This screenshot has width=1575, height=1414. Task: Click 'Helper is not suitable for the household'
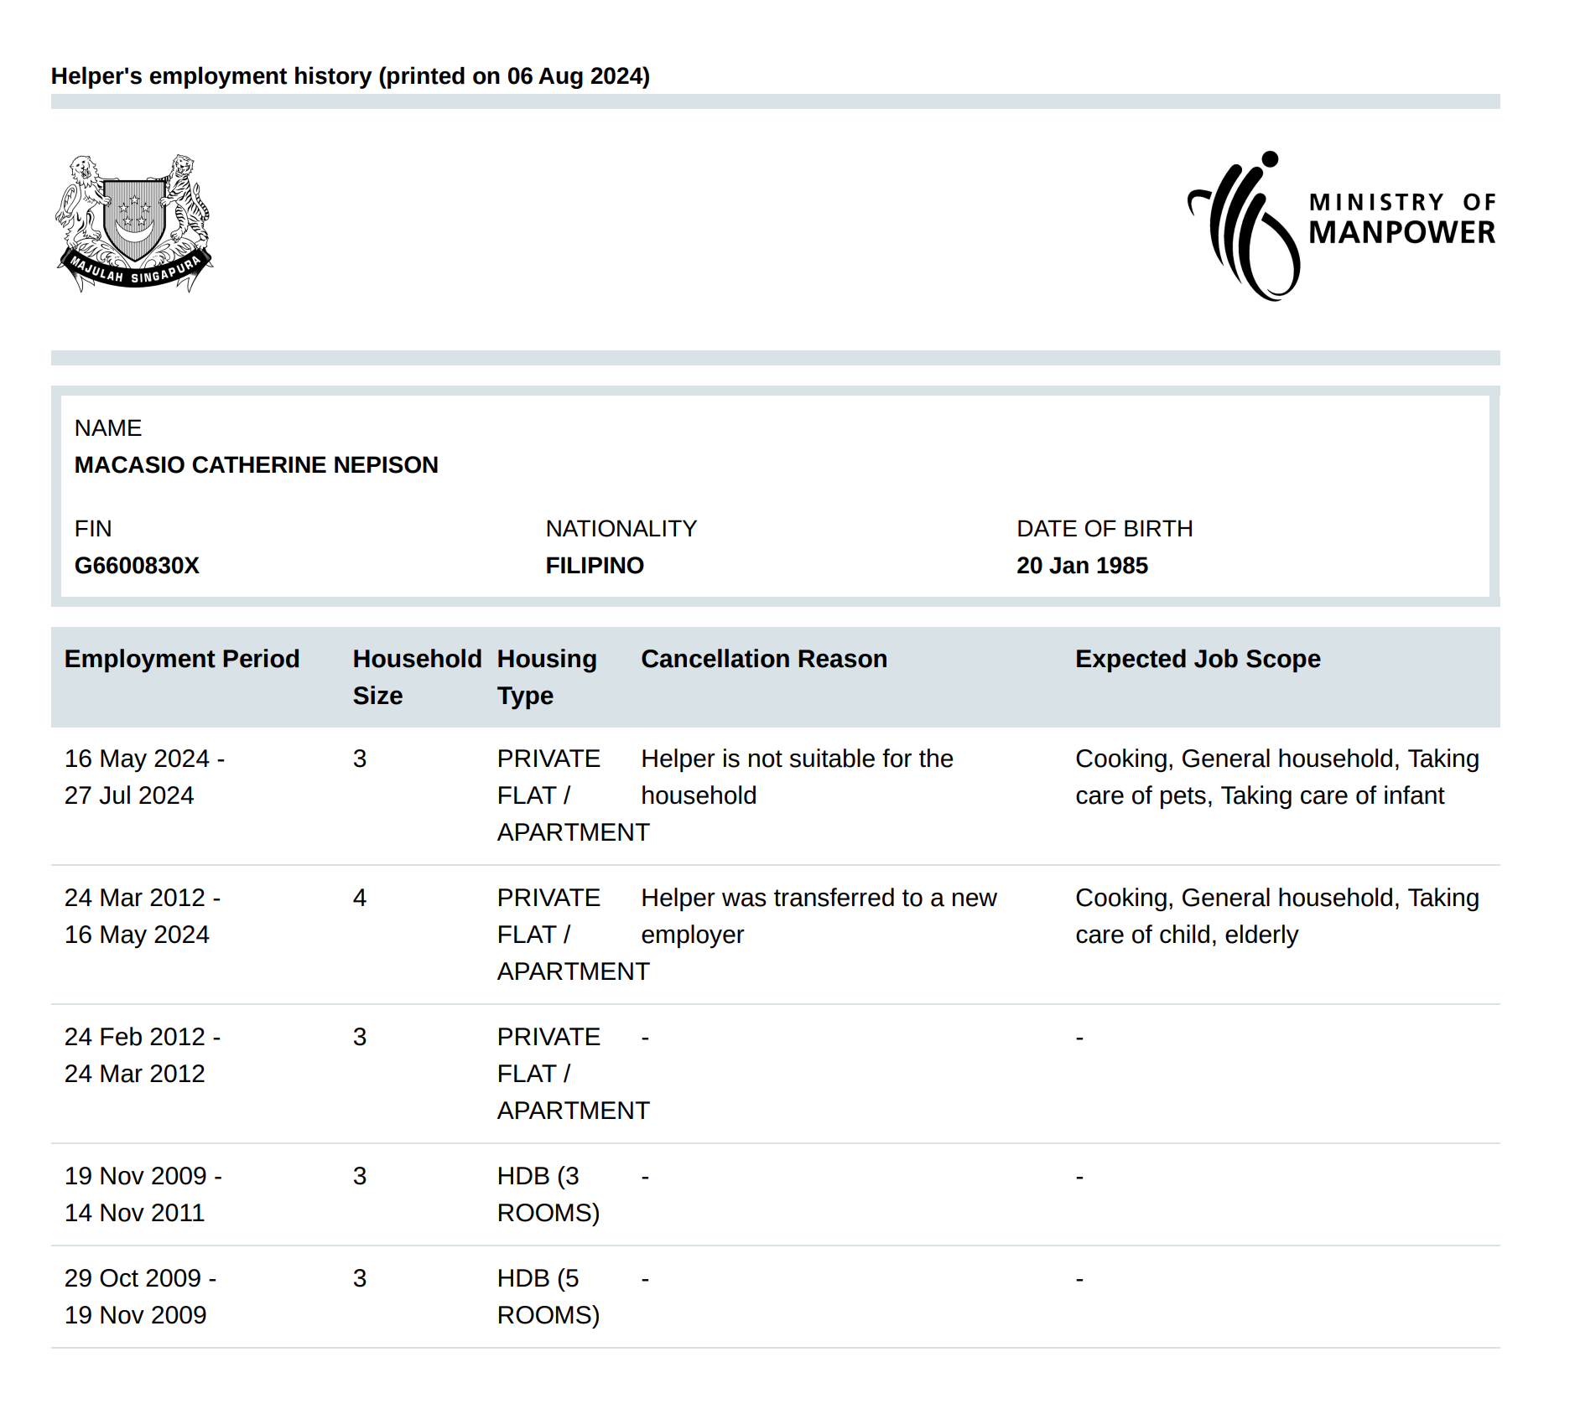pos(797,777)
